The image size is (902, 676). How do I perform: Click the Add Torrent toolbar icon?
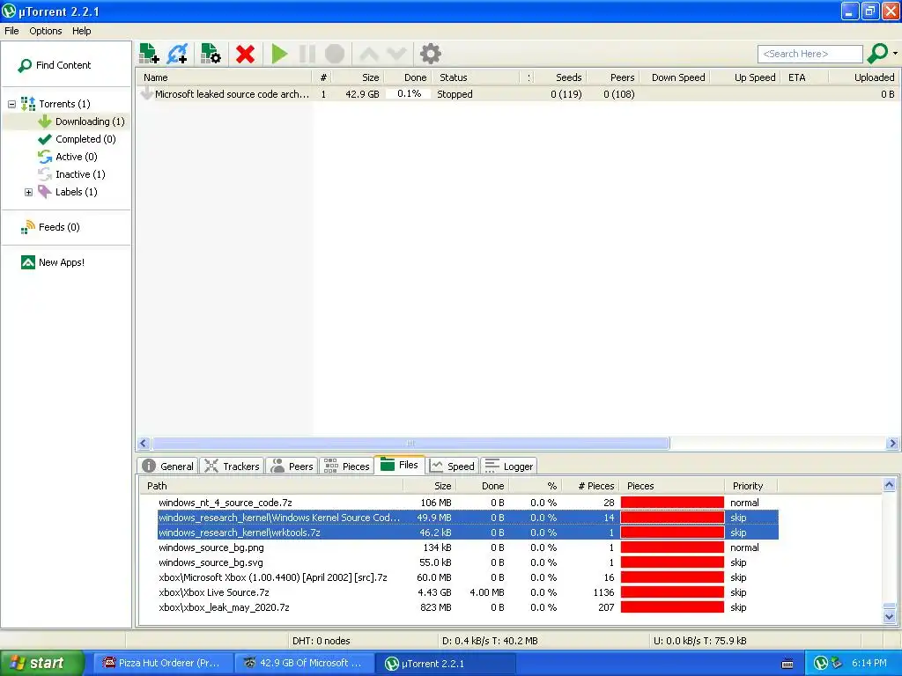pyautogui.click(x=149, y=54)
